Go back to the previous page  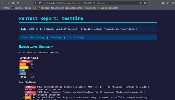point(3,3)
